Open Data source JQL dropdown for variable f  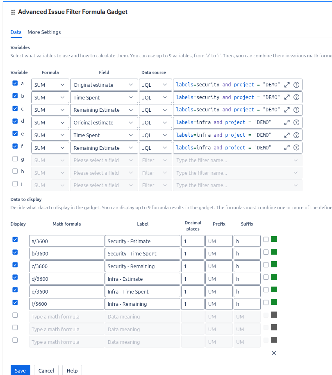point(155,148)
